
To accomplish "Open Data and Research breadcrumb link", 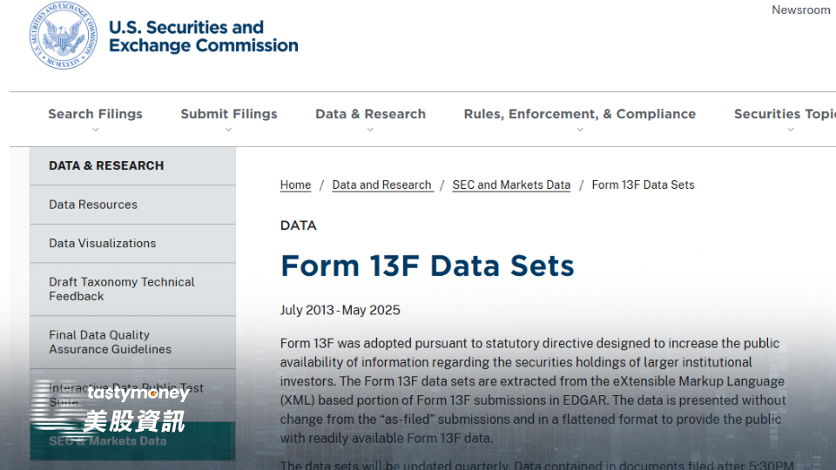I will tap(381, 185).
